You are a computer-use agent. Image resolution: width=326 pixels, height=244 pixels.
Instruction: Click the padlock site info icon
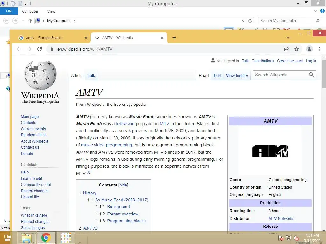(52, 49)
